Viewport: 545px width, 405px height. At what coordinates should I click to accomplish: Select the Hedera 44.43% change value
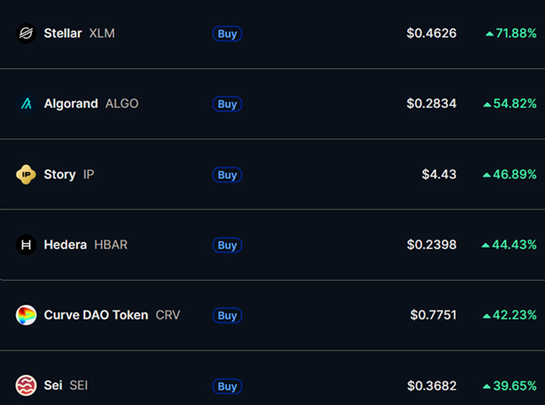pos(514,245)
